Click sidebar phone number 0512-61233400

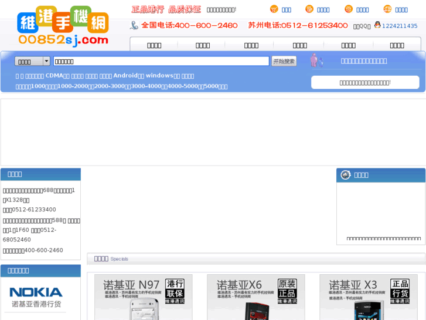[x=34, y=210]
